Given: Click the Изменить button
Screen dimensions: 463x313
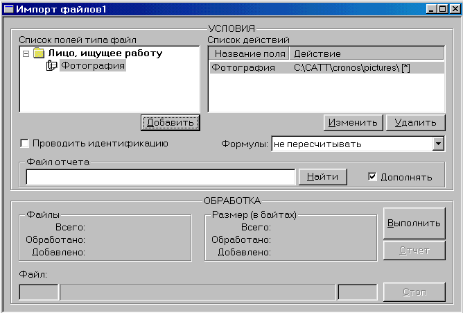Looking at the screenshot, I should pyautogui.click(x=353, y=122).
